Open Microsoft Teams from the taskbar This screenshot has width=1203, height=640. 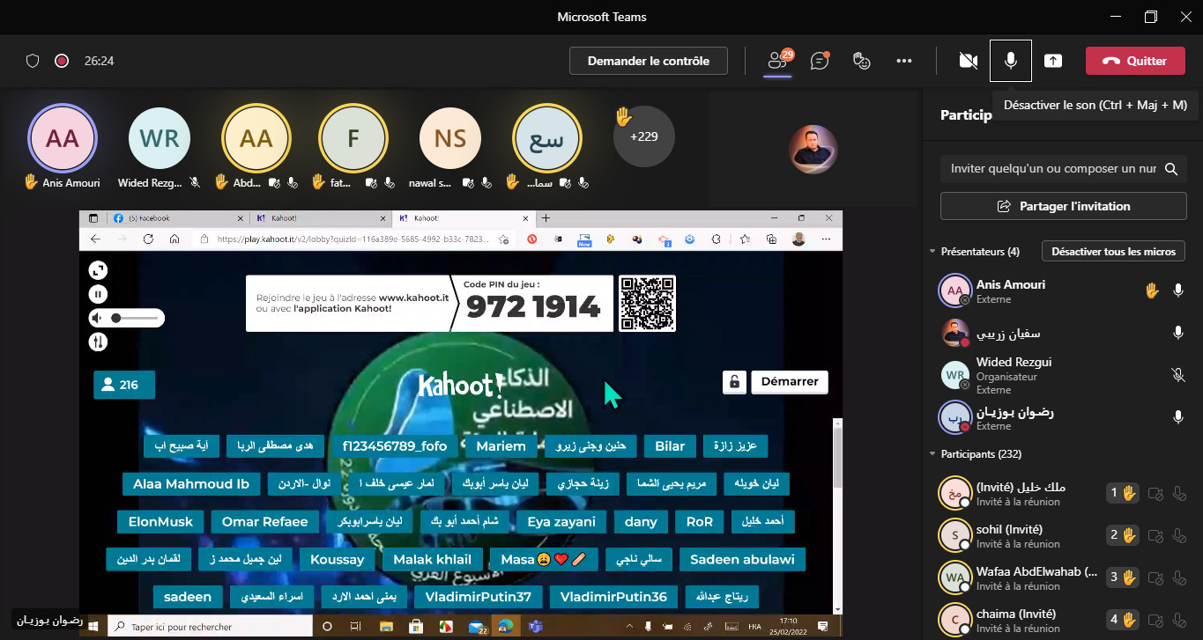(536, 627)
